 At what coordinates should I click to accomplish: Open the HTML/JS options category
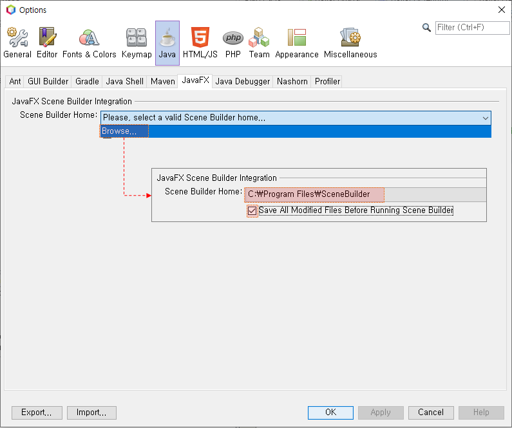pyautogui.click(x=200, y=43)
